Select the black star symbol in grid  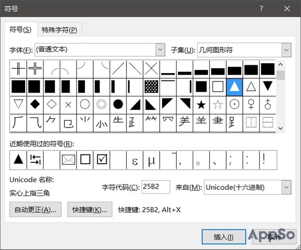(202, 104)
